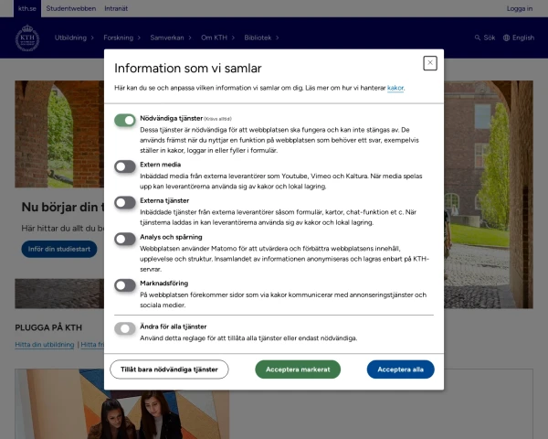
Task: Turn on the Marknadsföring switch
Action: coord(125,285)
